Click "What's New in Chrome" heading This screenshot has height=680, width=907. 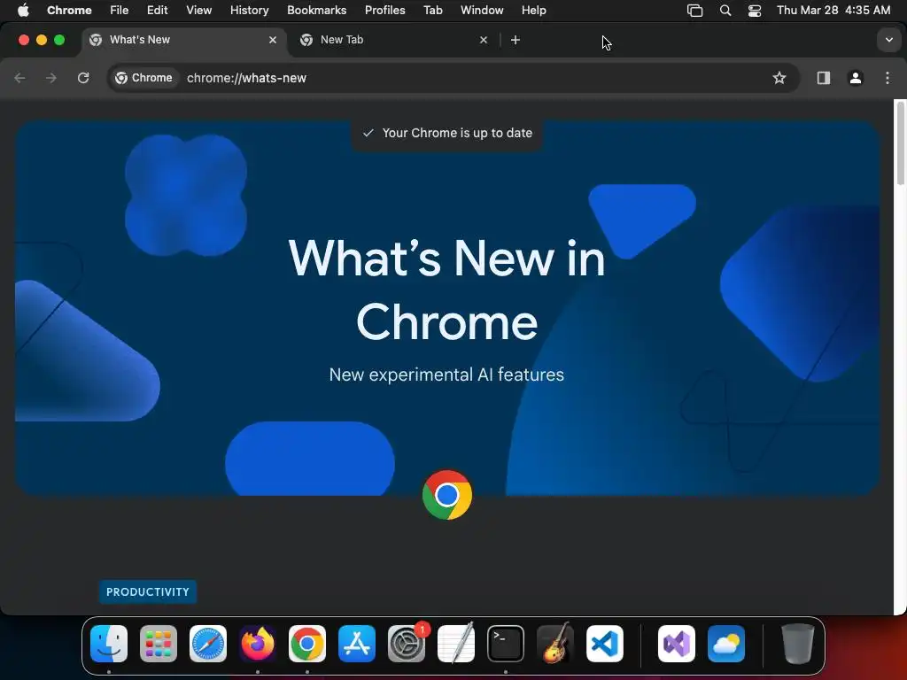[x=447, y=290]
